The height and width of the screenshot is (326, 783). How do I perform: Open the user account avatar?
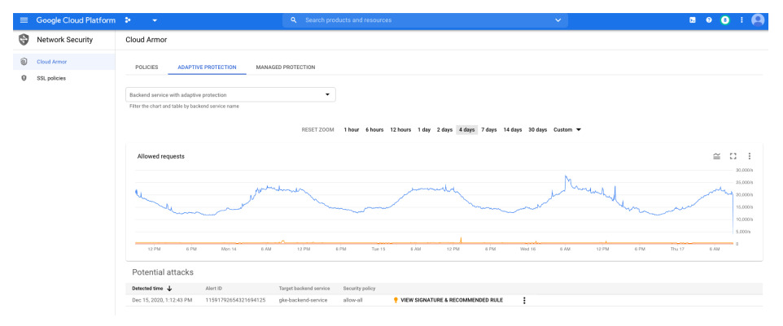(758, 20)
